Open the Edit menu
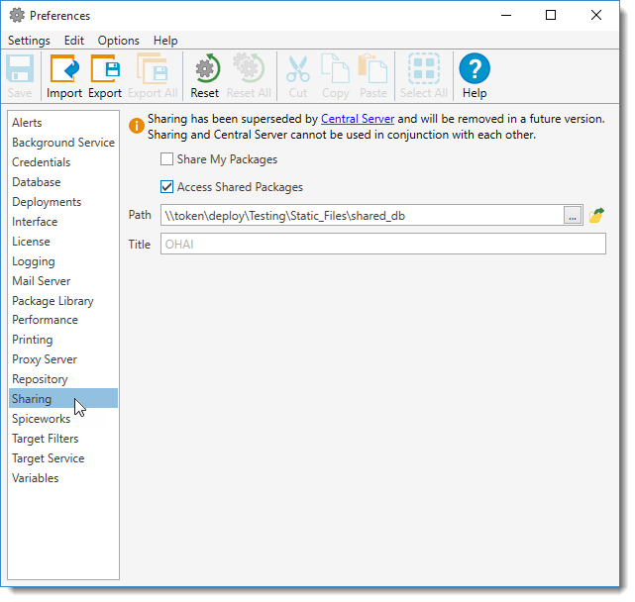 74,41
